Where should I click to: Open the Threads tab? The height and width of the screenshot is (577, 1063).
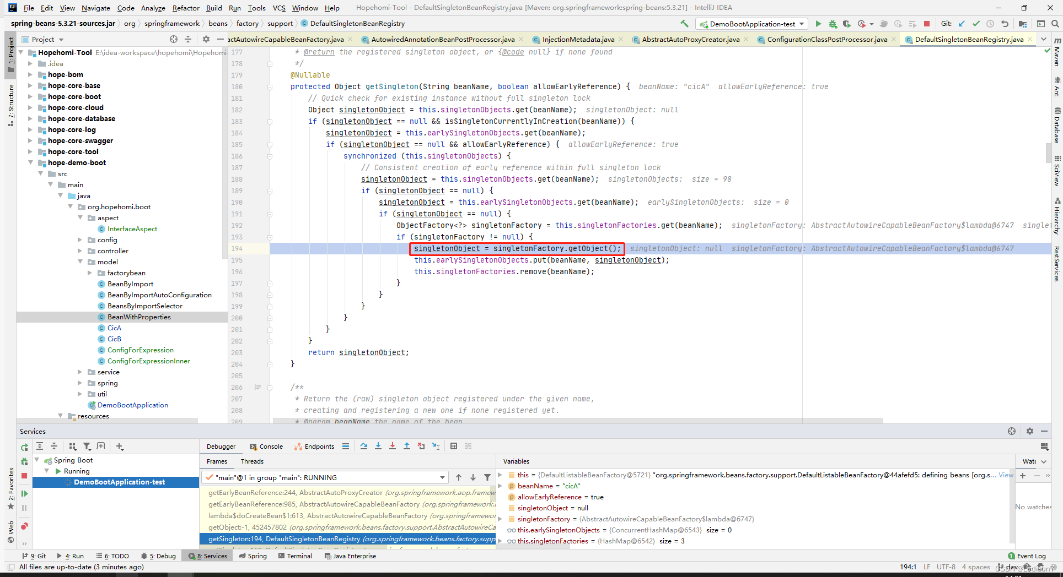252,461
